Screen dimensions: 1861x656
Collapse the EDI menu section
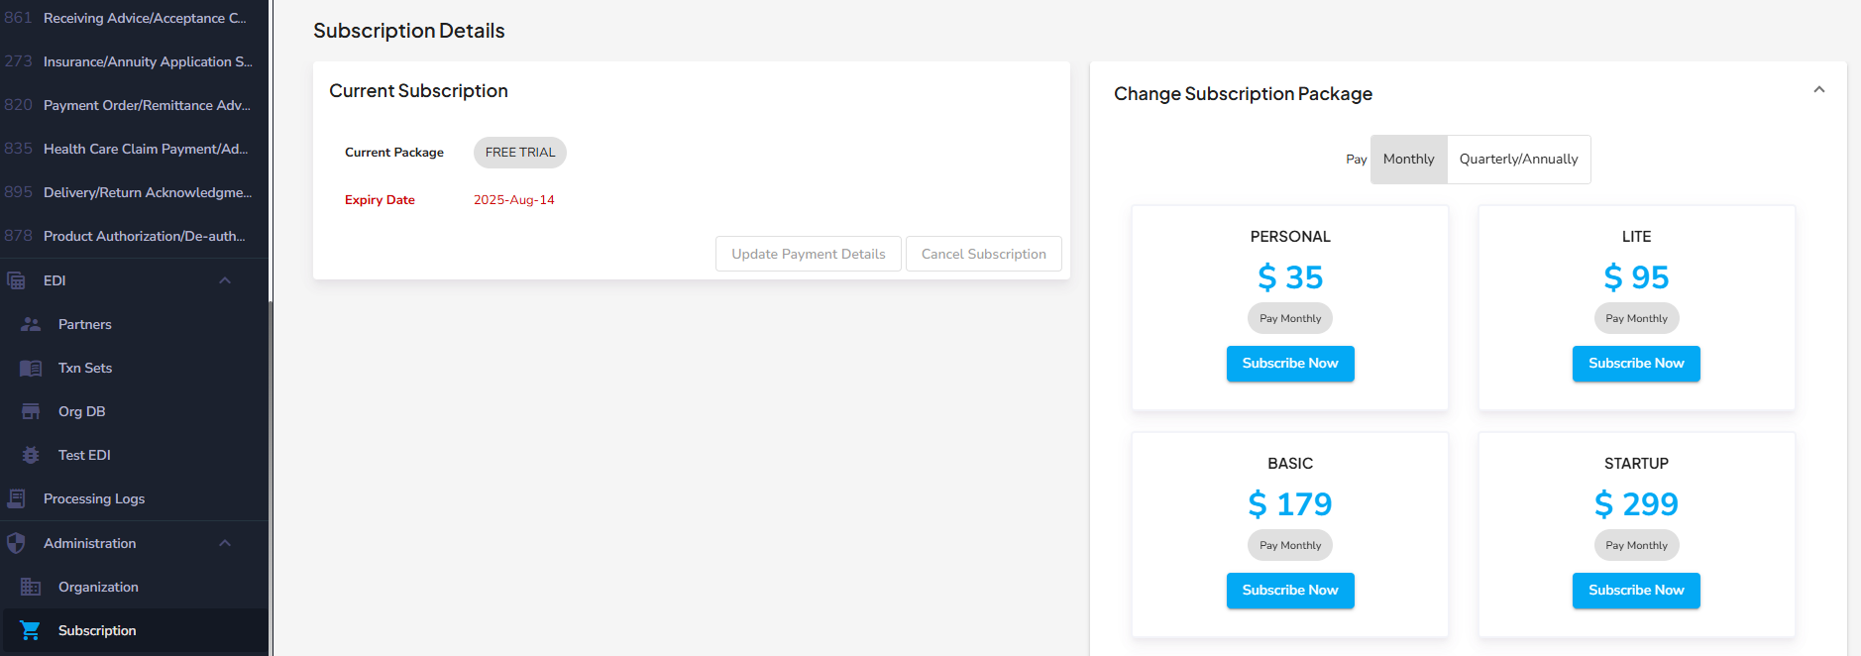[x=225, y=280]
